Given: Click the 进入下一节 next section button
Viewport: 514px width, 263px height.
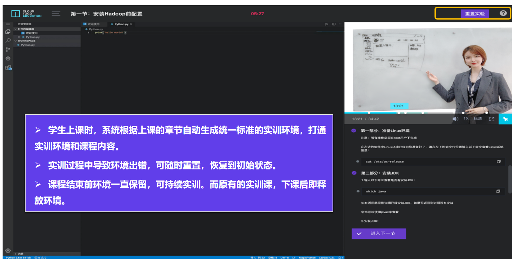Looking at the screenshot, I should pyautogui.click(x=379, y=234).
